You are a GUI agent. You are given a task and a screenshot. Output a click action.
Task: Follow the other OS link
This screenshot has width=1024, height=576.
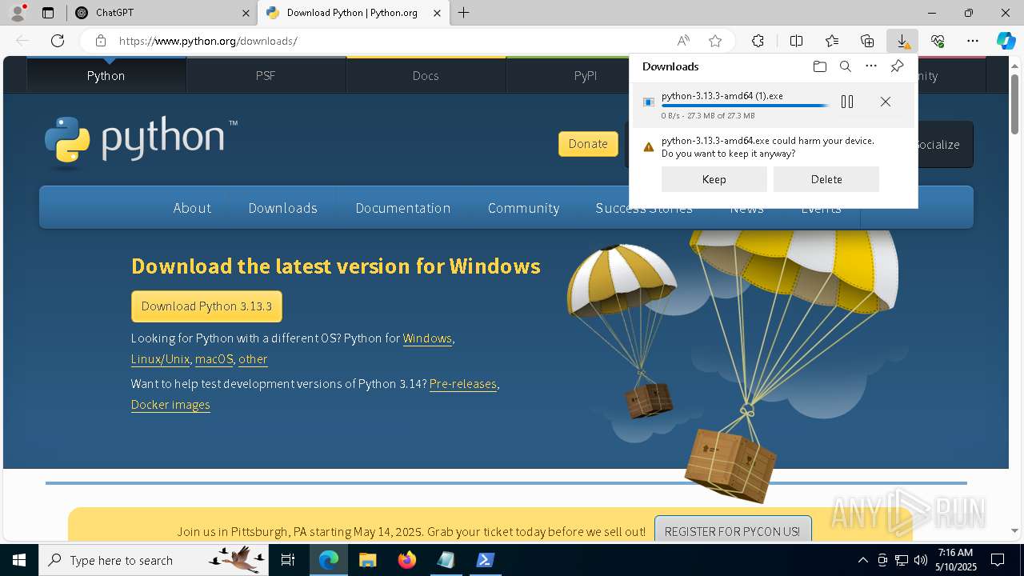253,359
